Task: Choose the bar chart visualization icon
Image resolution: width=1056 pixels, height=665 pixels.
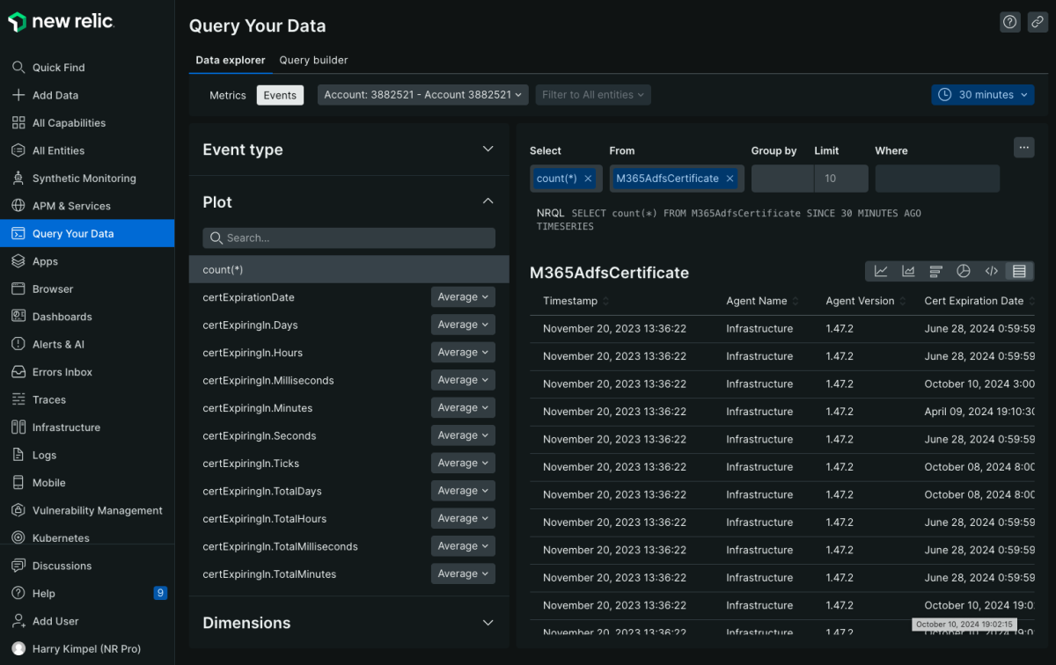Action: pyautogui.click(x=935, y=271)
